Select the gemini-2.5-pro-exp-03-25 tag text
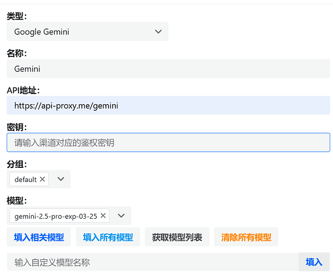 coord(56,216)
